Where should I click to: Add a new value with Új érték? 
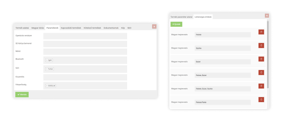176,24
